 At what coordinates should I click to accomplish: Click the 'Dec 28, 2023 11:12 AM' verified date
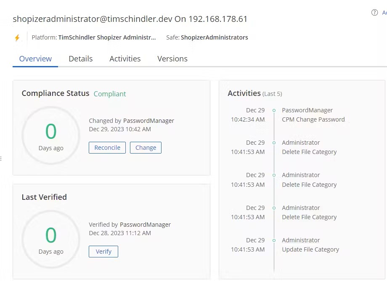[x=120, y=233]
